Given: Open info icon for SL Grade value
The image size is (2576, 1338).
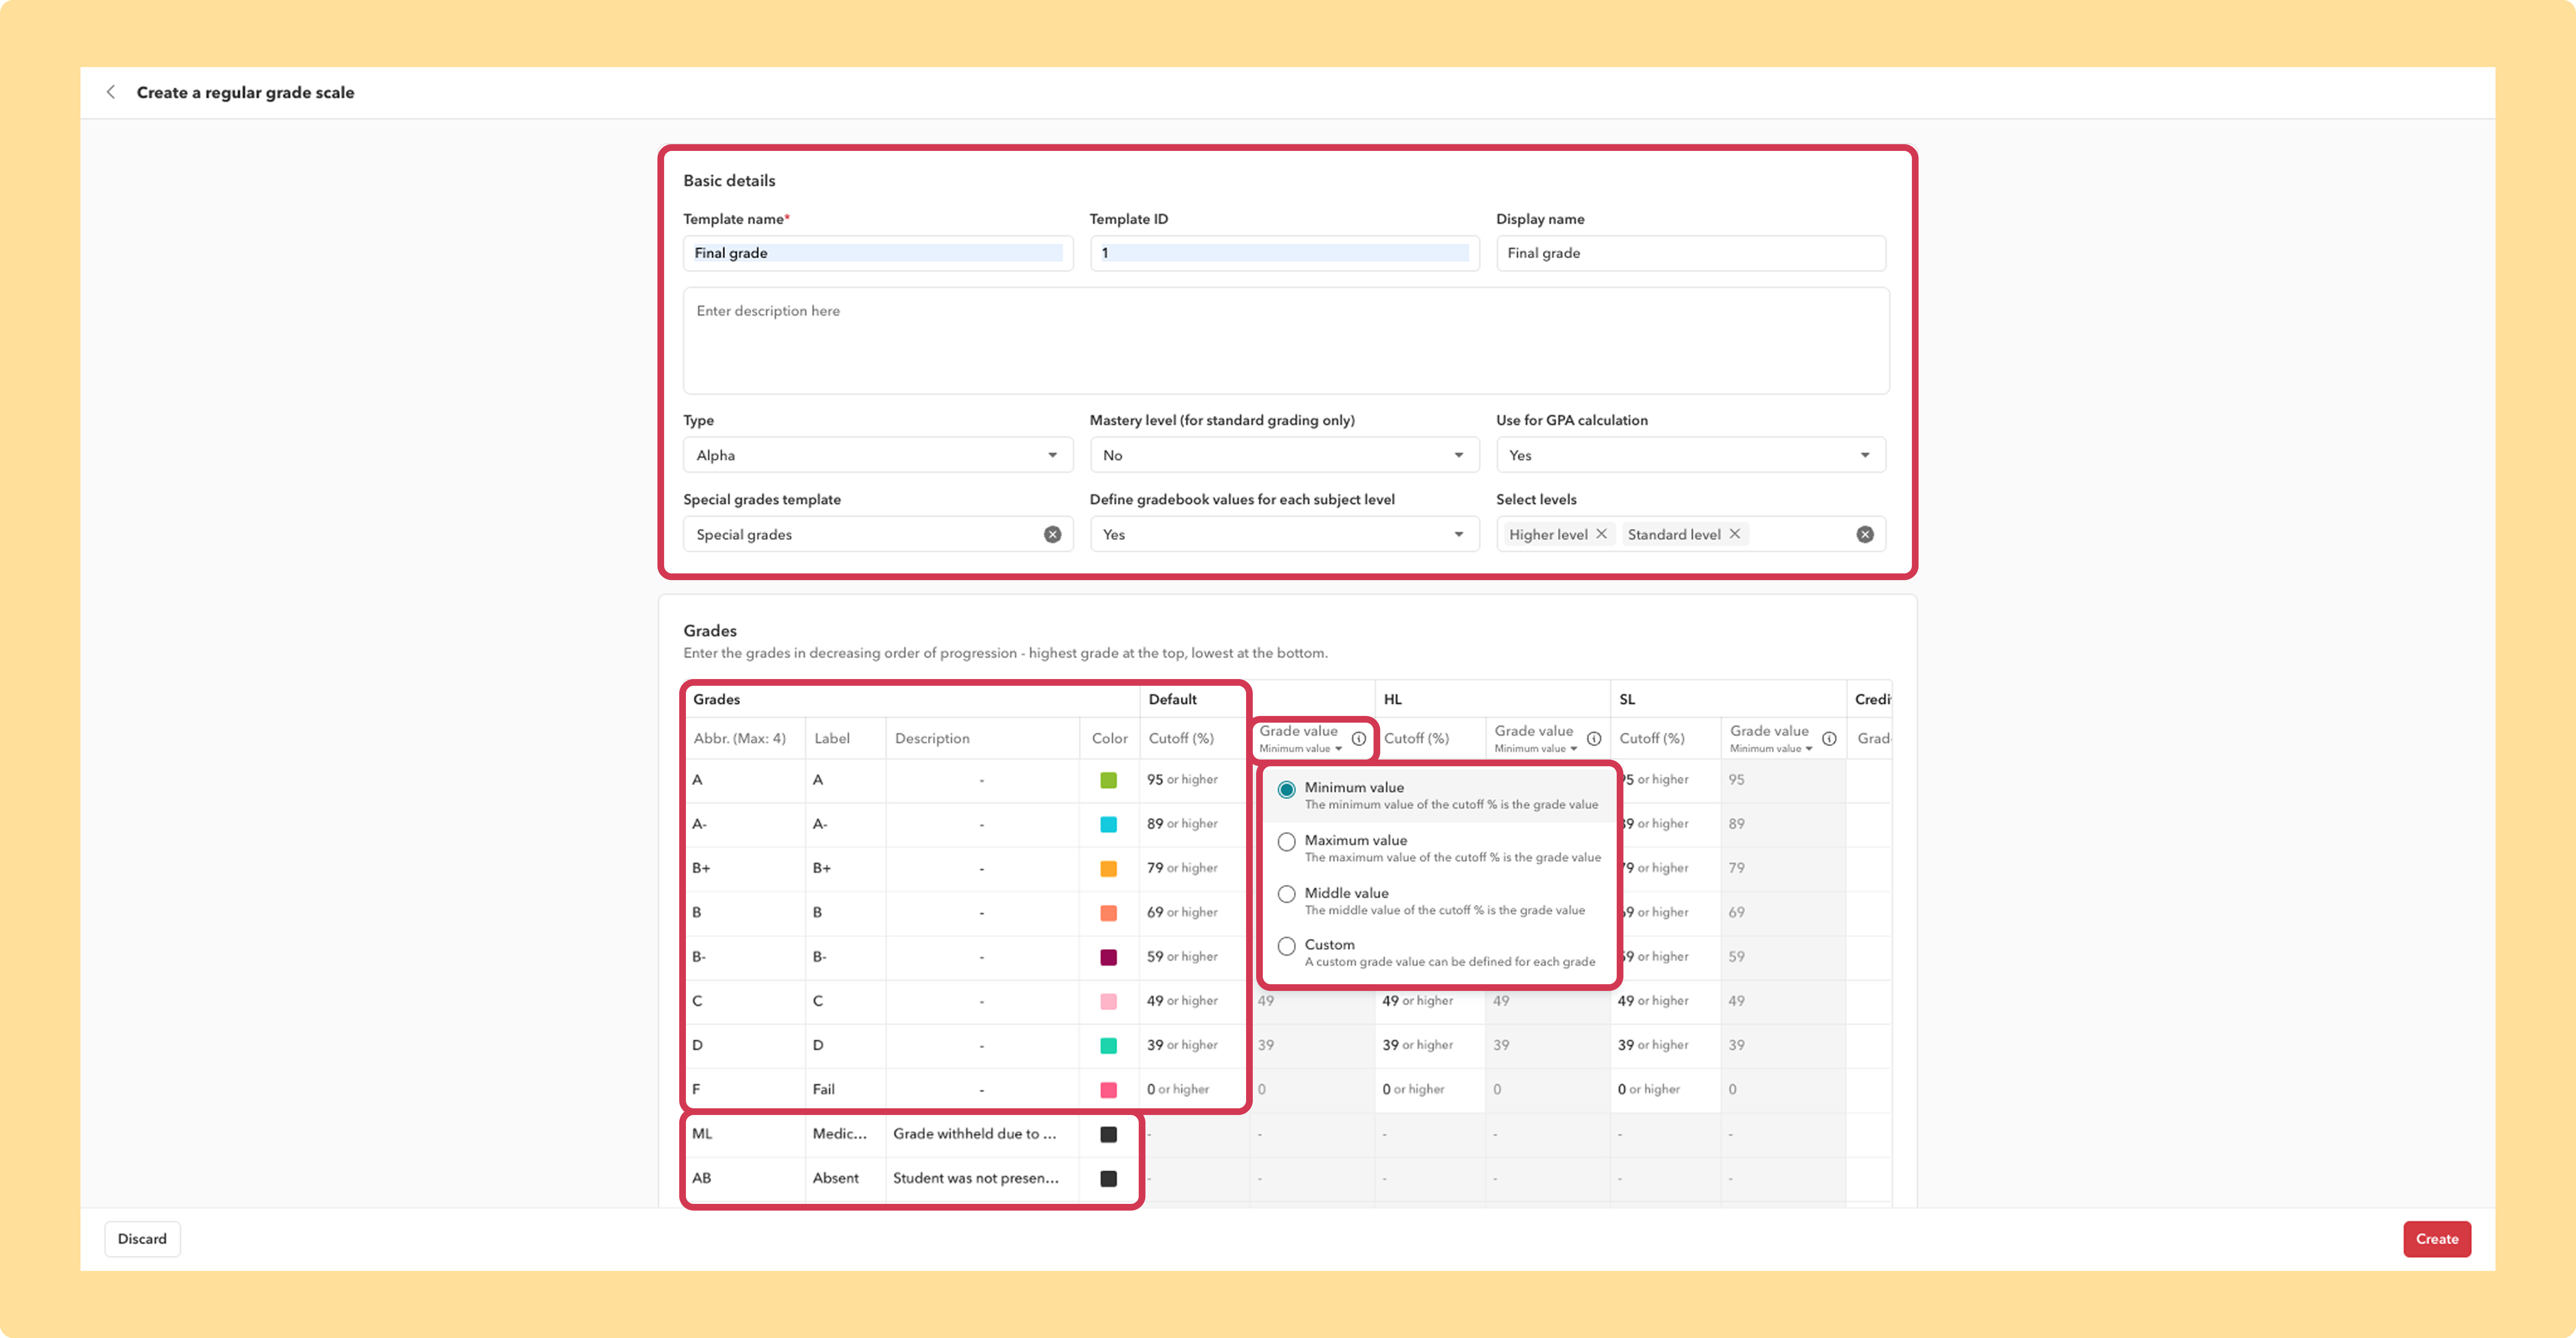Looking at the screenshot, I should [1829, 739].
